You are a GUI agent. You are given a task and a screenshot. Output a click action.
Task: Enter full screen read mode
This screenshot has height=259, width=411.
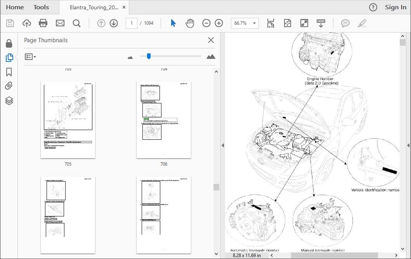[304, 23]
